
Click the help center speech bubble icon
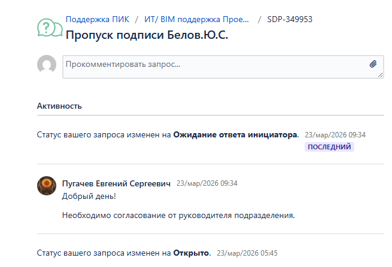click(x=49, y=27)
